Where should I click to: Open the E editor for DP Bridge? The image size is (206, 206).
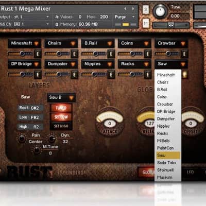[x=38, y=75]
